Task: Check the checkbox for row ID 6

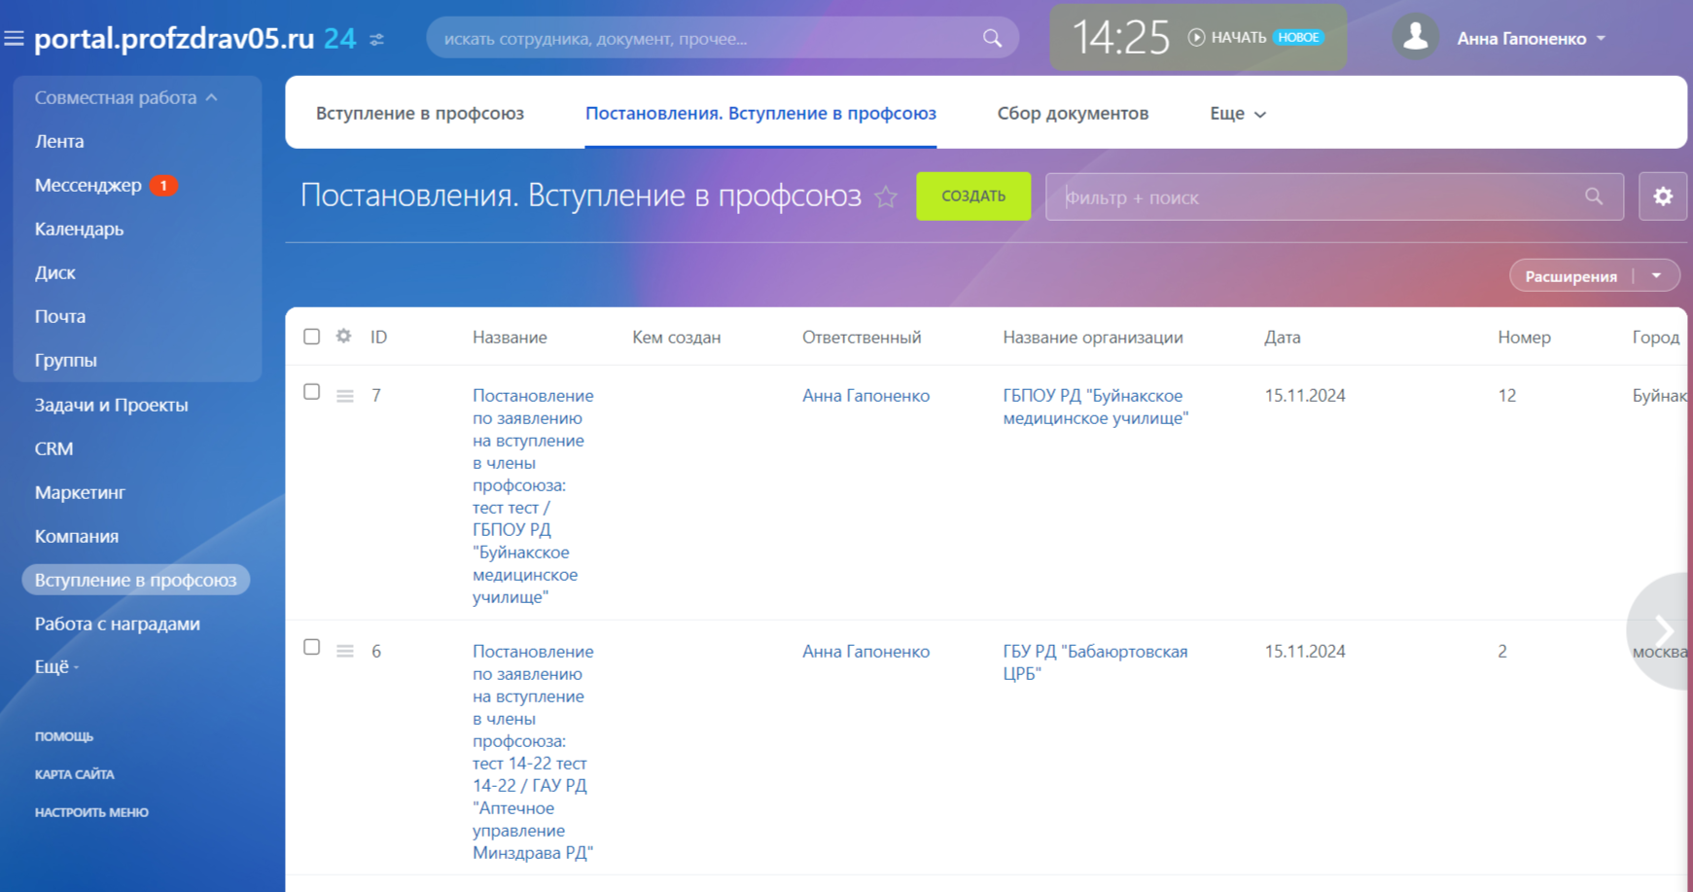Action: 311,648
